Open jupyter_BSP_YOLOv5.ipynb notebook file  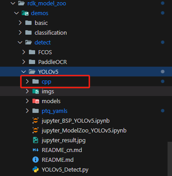tap(76, 121)
